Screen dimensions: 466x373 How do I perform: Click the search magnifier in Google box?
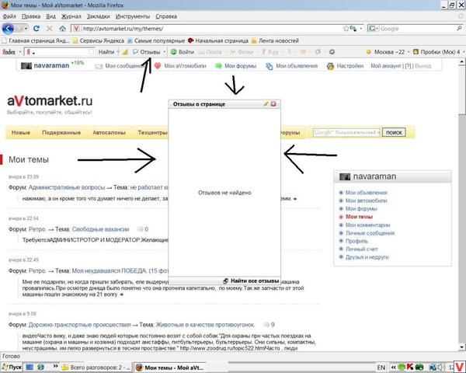[x=460, y=29]
